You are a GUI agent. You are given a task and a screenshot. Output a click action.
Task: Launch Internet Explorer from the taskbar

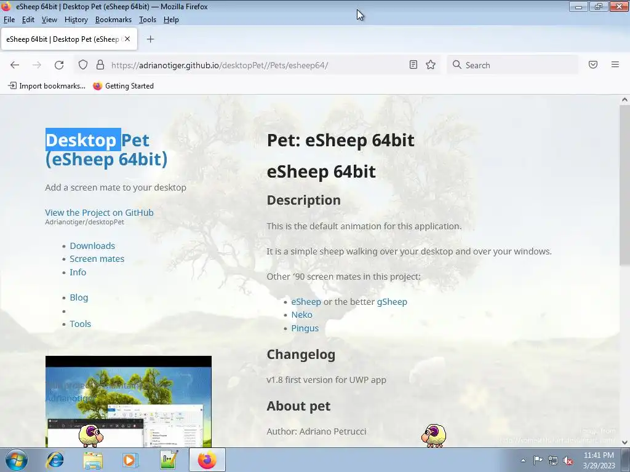(x=55, y=460)
